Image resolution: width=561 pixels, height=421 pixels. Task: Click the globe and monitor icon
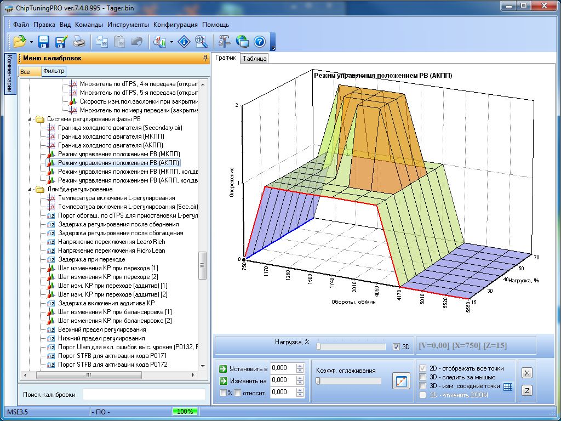[x=242, y=42]
